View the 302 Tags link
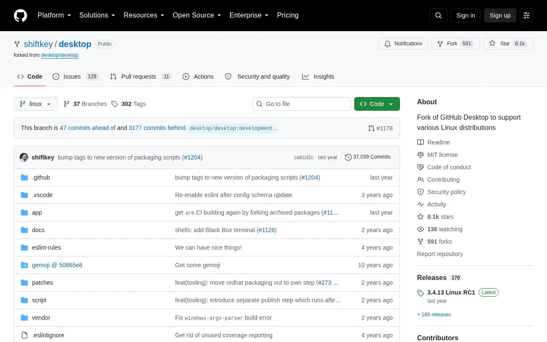The height and width of the screenshot is (342, 547). pos(129,104)
